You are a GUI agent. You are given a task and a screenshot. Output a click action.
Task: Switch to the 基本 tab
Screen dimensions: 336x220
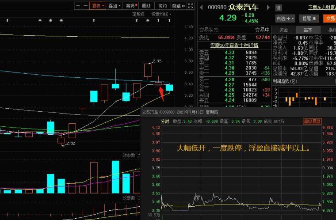(308, 30)
